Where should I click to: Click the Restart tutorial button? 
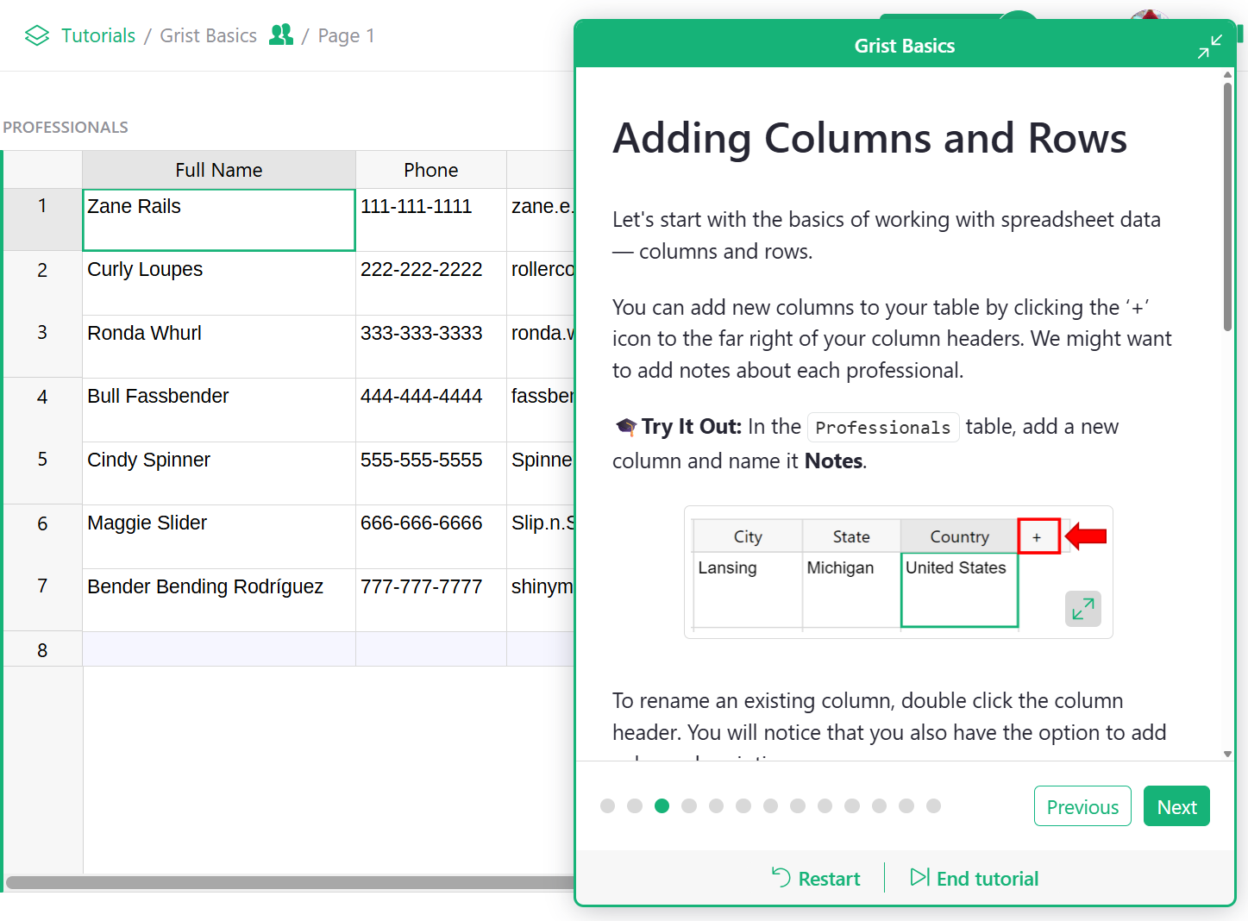816,878
